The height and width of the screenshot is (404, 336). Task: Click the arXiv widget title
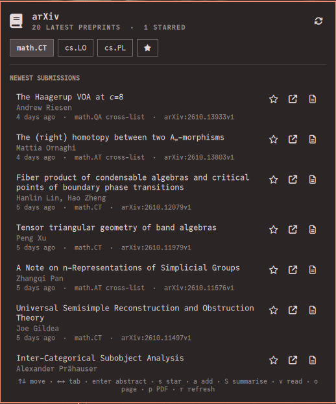45,17
